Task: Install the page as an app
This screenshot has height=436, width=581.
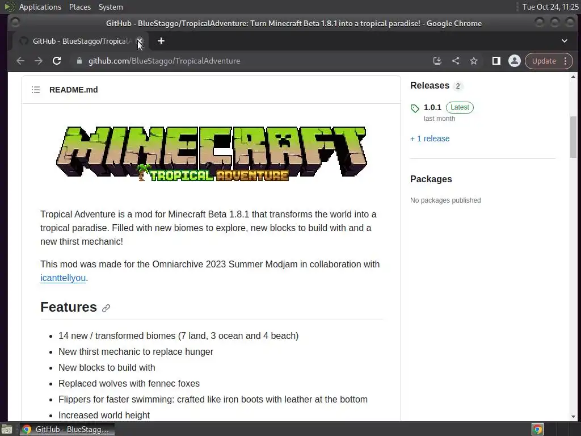Action: point(437,61)
